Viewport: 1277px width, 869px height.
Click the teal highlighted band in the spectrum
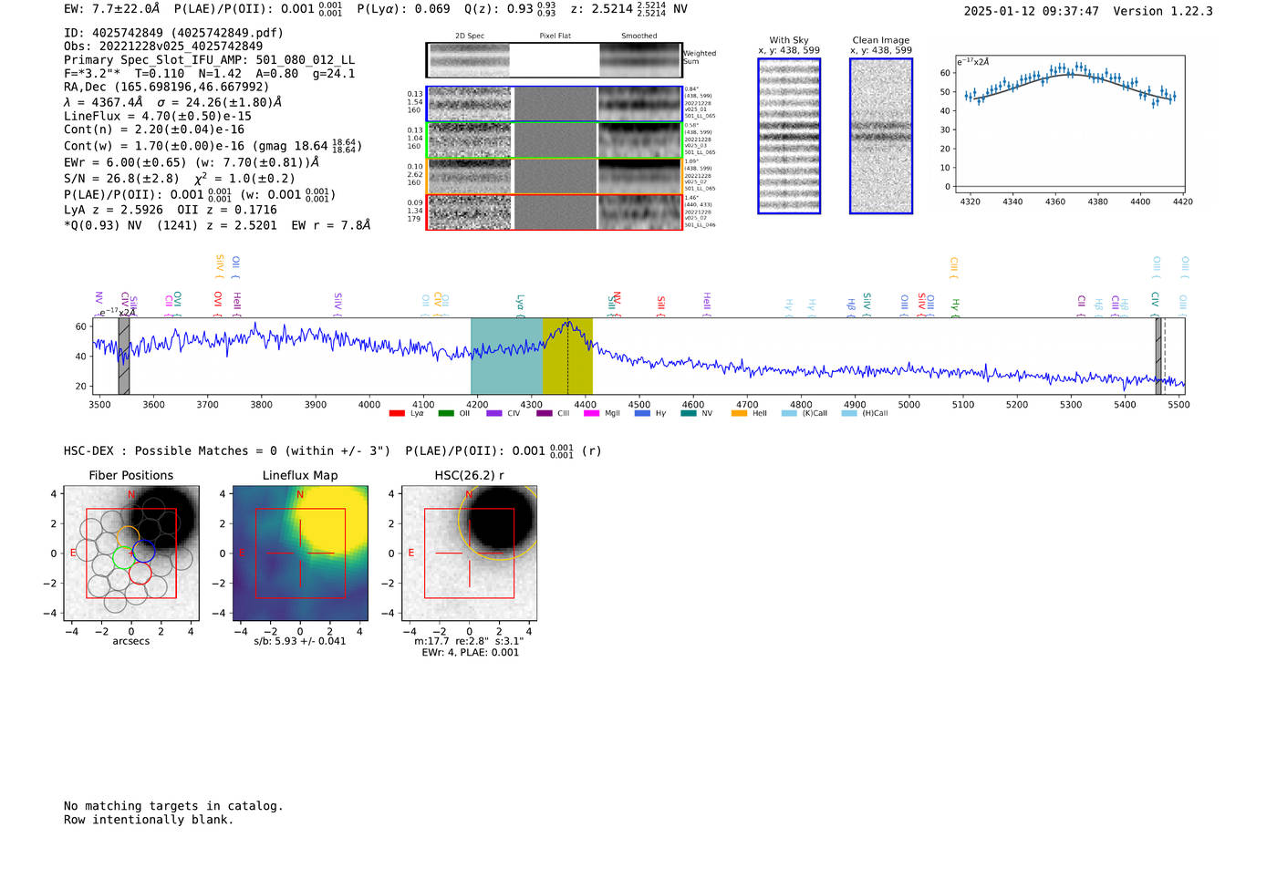coord(506,356)
